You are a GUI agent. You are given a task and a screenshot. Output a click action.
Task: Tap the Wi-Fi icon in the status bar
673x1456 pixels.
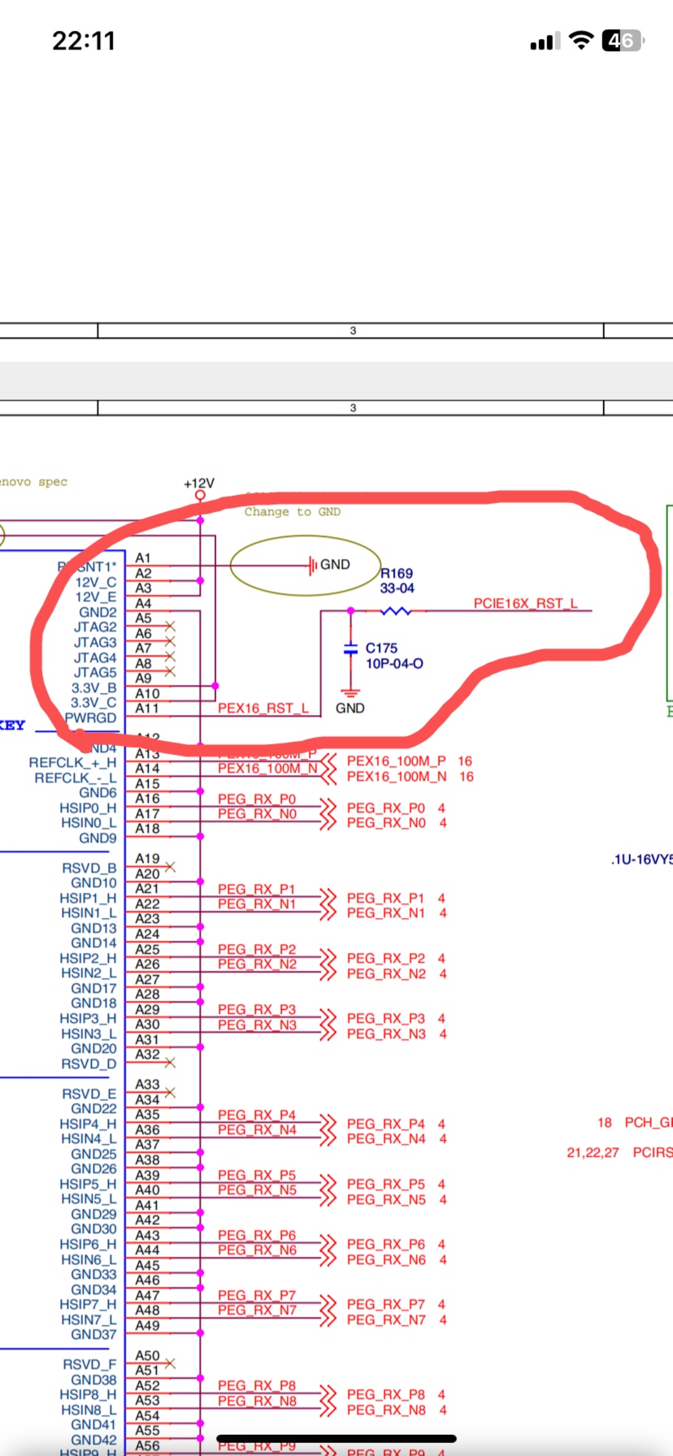581,41
